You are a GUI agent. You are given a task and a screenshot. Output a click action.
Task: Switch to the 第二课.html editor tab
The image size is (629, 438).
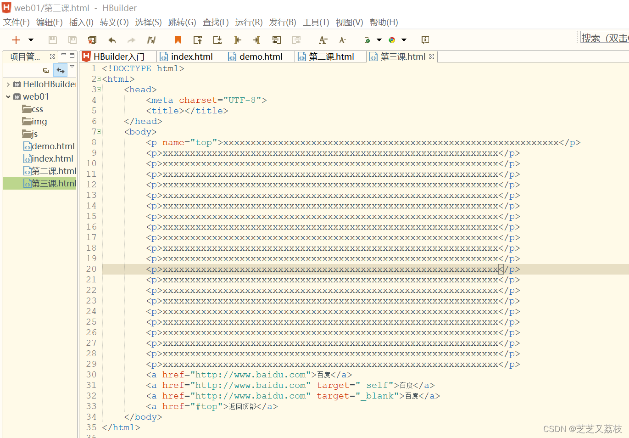tap(331, 56)
